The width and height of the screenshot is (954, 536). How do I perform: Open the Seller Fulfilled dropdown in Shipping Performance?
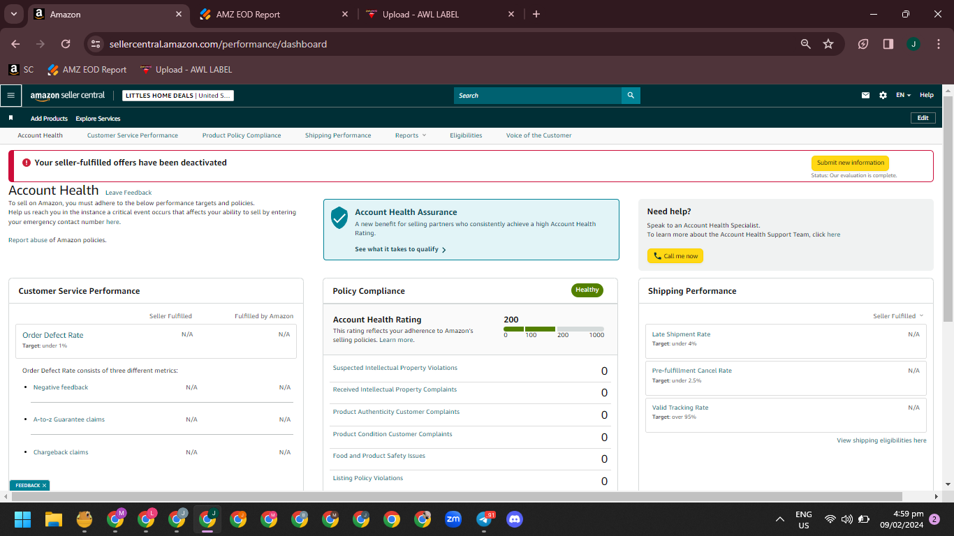pyautogui.click(x=898, y=316)
